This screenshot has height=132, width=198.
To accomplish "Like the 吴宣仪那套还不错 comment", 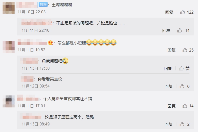I will click(185, 106).
